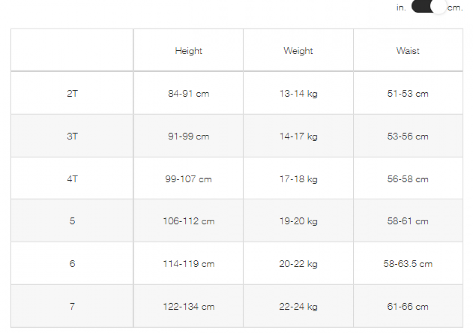473x333 pixels.
Task: Click the size 5 row label
Action: click(x=72, y=221)
